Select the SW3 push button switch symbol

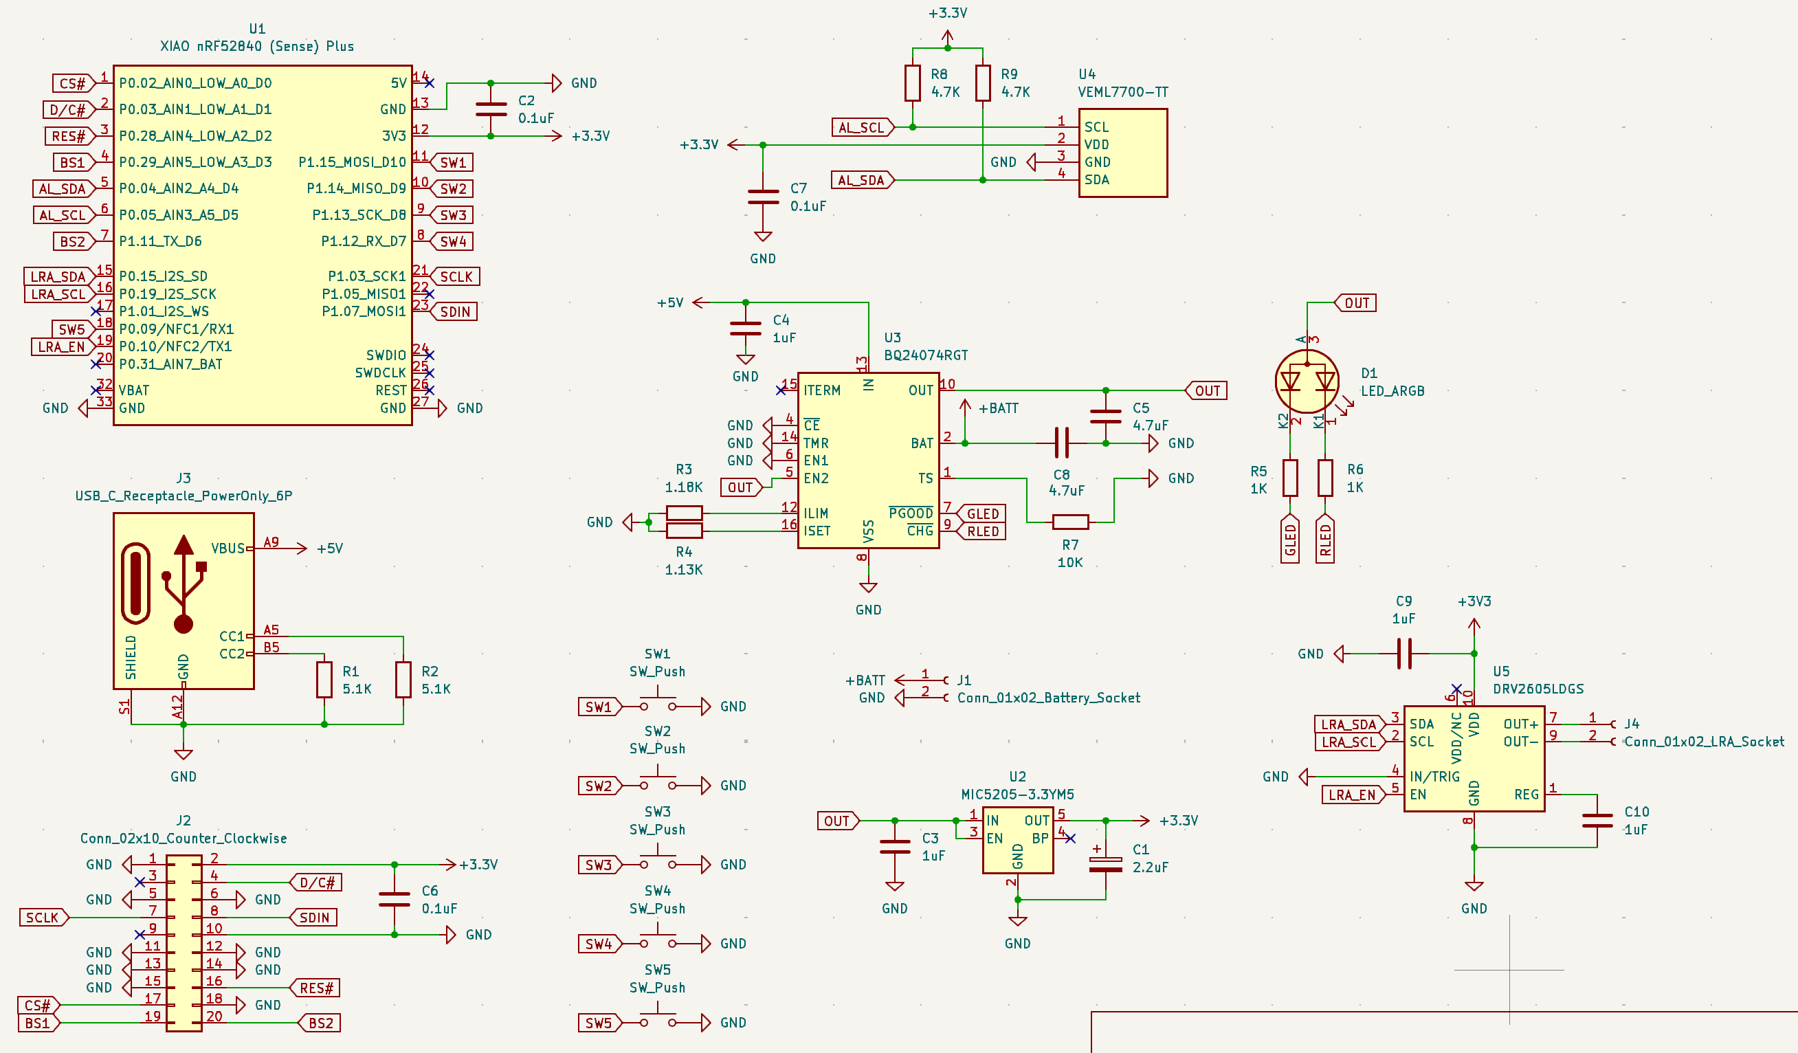(x=657, y=859)
